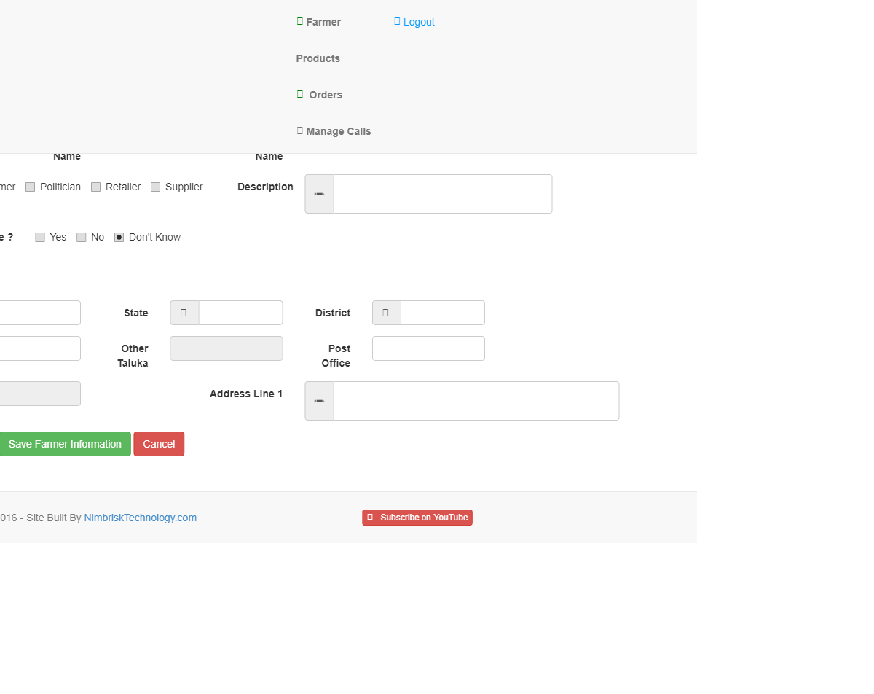Click the icon next to Manage Calls
This screenshot has height=694, width=874.
(299, 130)
